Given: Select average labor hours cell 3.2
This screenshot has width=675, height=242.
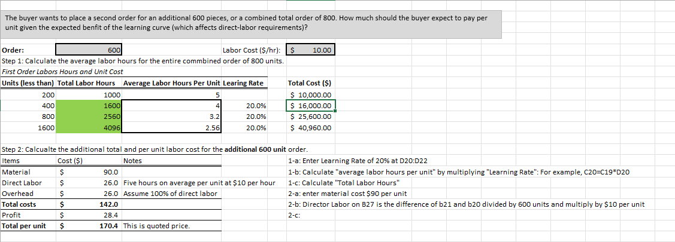Looking at the screenshot, I should pyautogui.click(x=172, y=117).
